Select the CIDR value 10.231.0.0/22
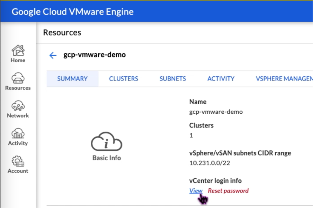The height and width of the screenshot is (208, 313). [x=209, y=163]
